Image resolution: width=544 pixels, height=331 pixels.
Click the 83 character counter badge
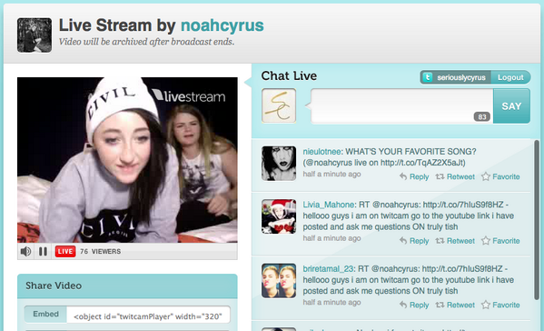coord(482,117)
